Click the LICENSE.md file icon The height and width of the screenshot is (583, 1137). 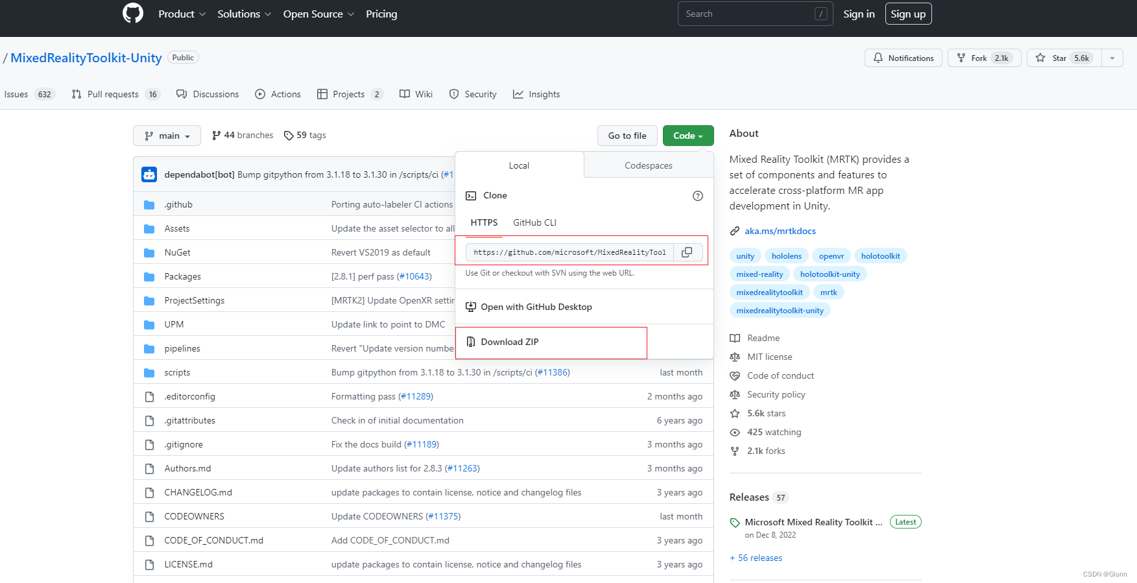coord(149,565)
